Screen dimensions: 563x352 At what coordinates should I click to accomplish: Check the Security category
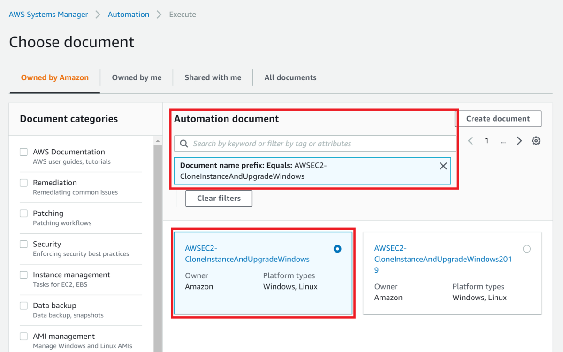click(x=23, y=244)
